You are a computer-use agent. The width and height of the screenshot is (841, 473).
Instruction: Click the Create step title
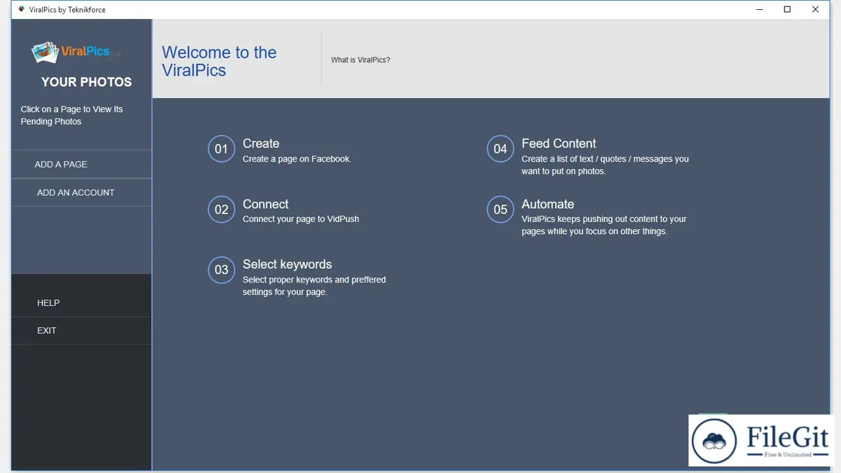coord(261,143)
